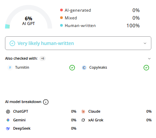Open the +6 more checkers badge
Screen dimensions: 156x138
tap(43, 58)
